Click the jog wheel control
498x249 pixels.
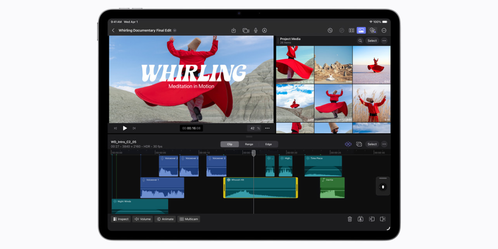[x=383, y=187]
